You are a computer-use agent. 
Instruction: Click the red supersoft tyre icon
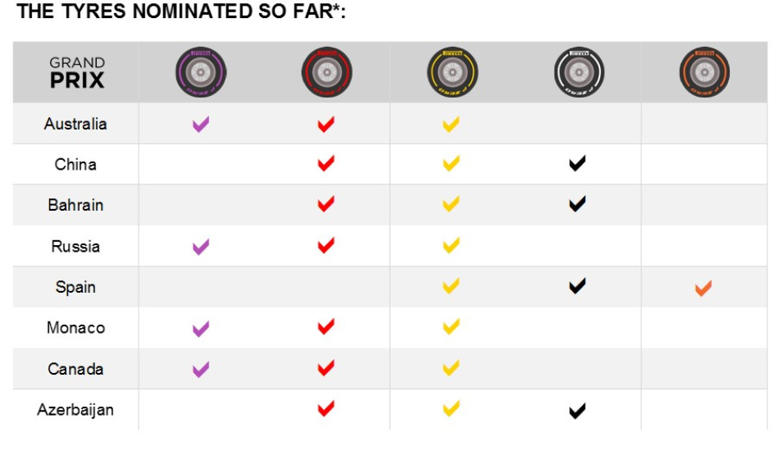coord(326,72)
